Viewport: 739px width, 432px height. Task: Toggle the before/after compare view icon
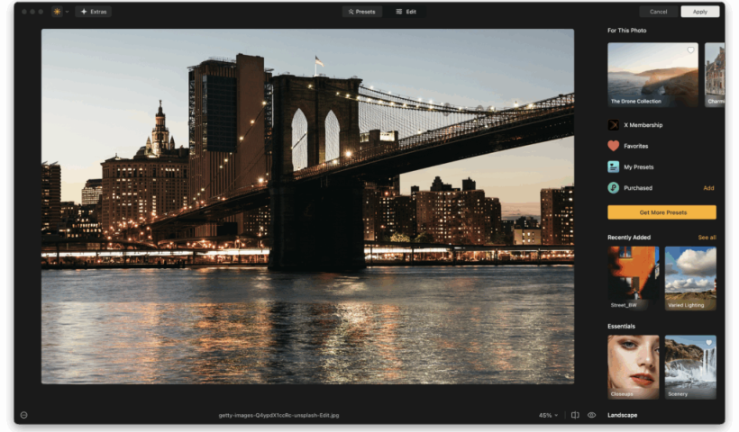[575, 415]
